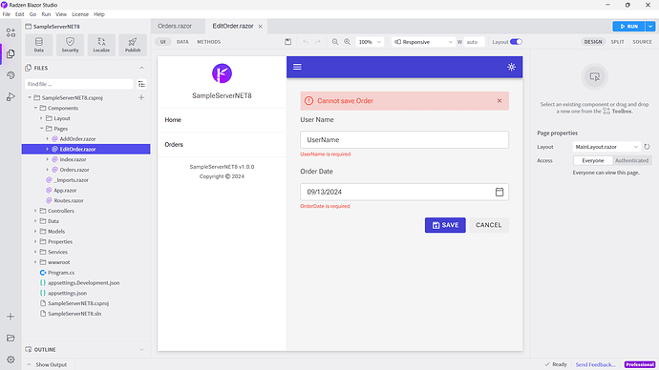
Task: Open the MainLayout.razor layout dropdown
Action: 606,147
